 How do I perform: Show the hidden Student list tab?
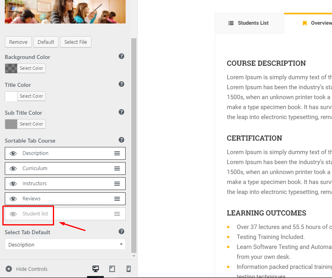[13, 214]
